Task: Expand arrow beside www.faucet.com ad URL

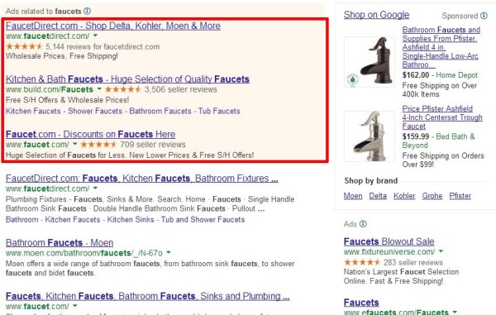Action: pos(75,144)
